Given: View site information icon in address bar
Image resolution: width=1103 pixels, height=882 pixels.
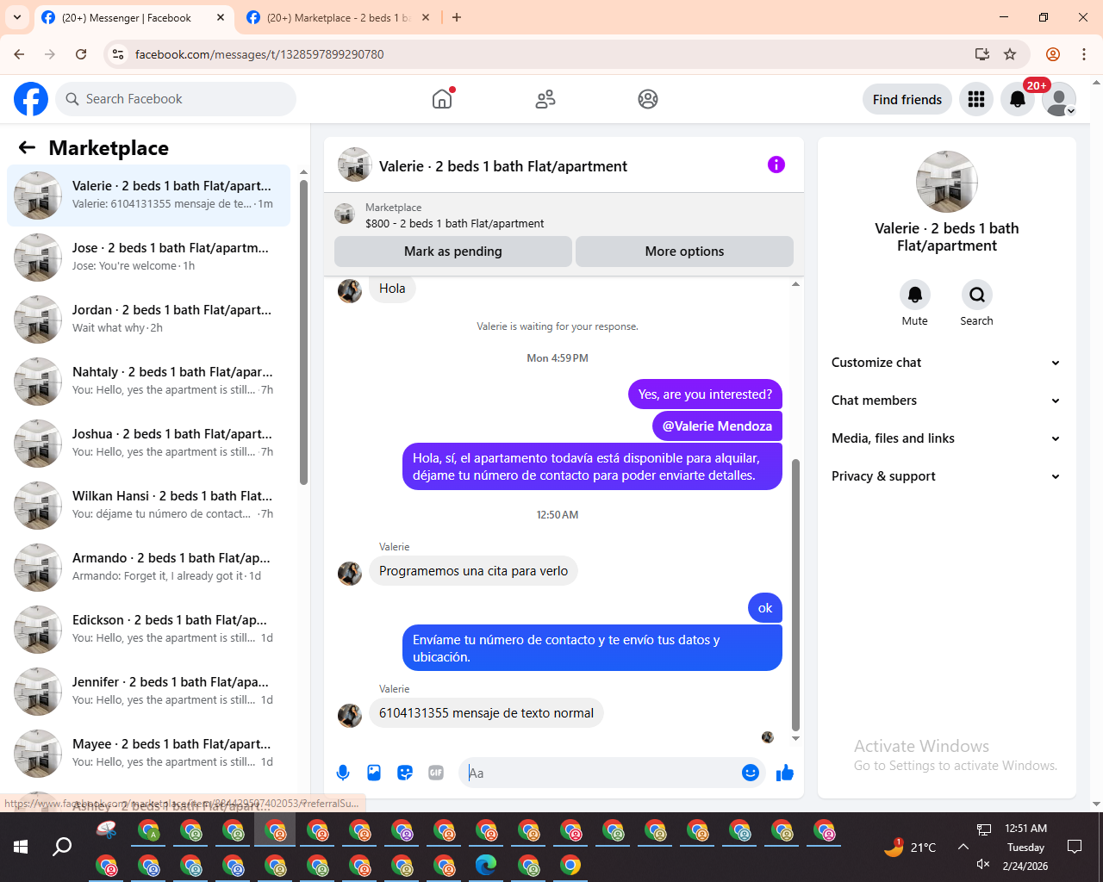Looking at the screenshot, I should (118, 54).
